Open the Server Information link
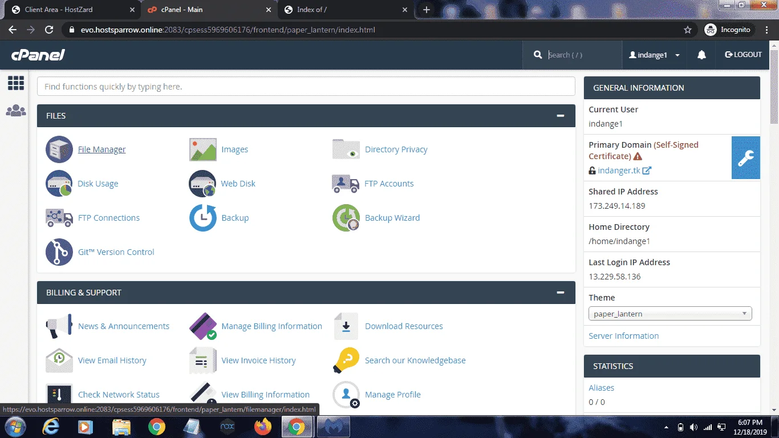Image resolution: width=779 pixels, height=438 pixels. [x=623, y=336]
